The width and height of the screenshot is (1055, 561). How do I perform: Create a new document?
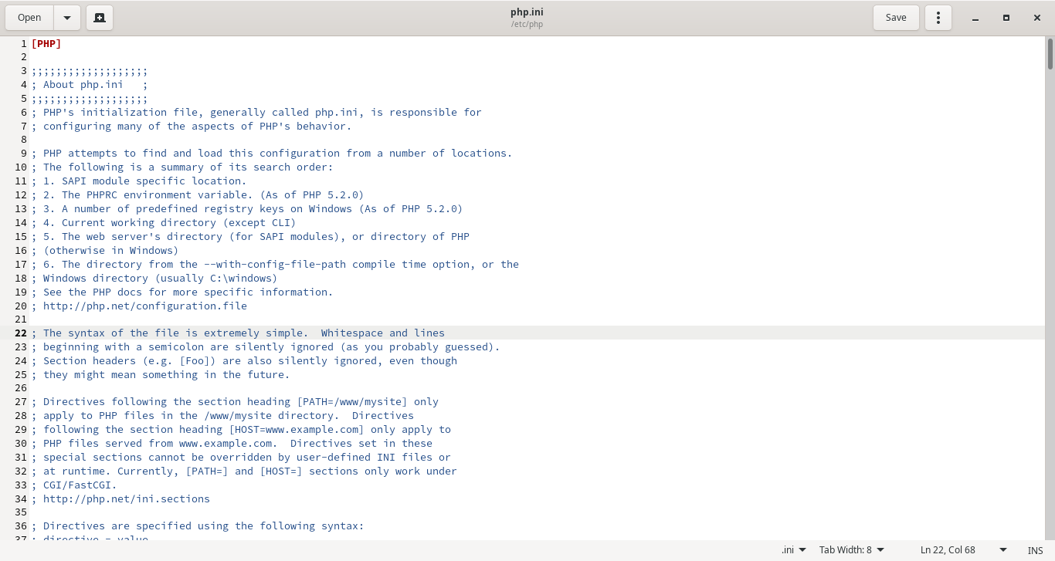99,17
